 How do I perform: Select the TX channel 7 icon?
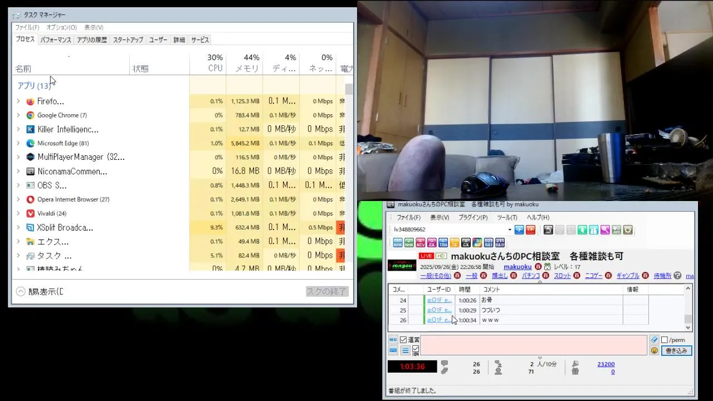coord(455,243)
